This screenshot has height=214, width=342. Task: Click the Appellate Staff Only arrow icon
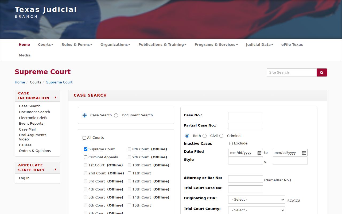[x=56, y=170]
